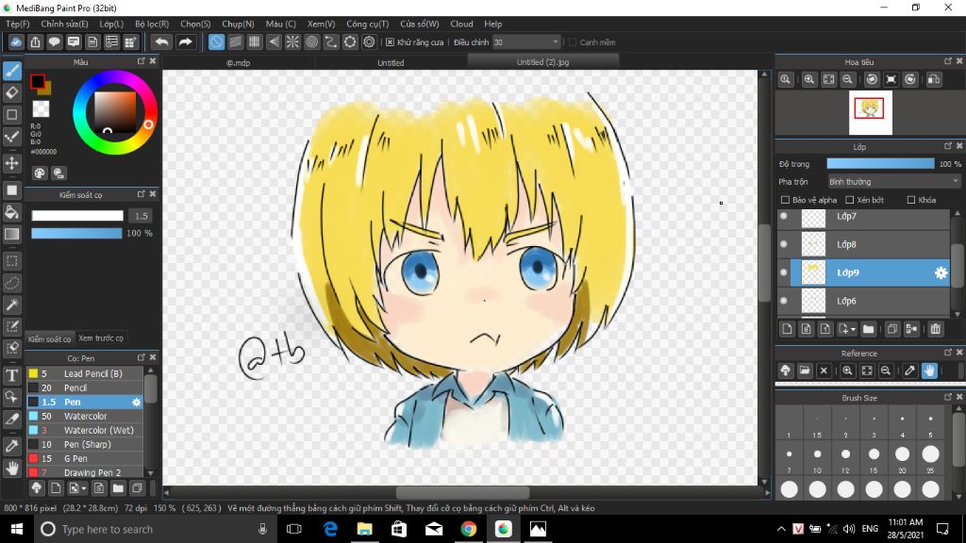Select the Lasso tool
This screenshot has width=966, height=543.
[11, 283]
